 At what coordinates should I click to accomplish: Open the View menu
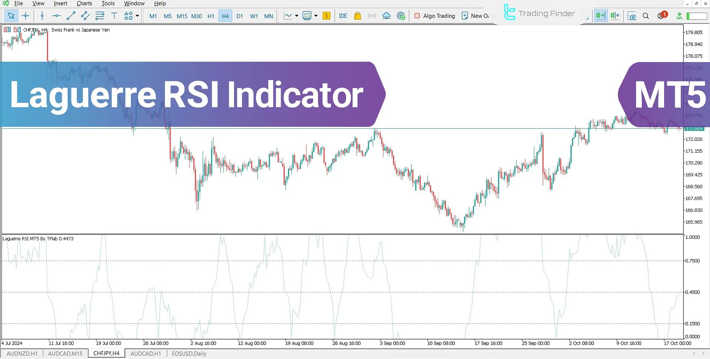(x=38, y=3)
